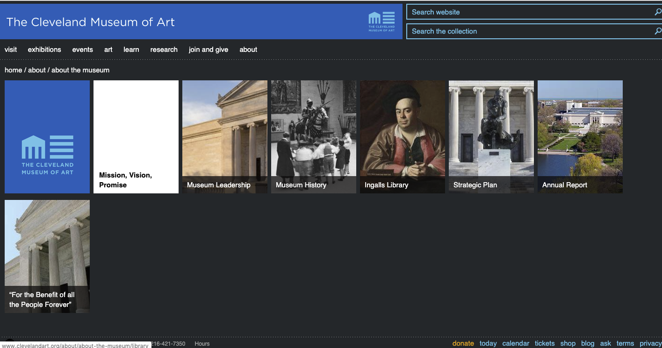Open the visit menu

click(x=11, y=50)
